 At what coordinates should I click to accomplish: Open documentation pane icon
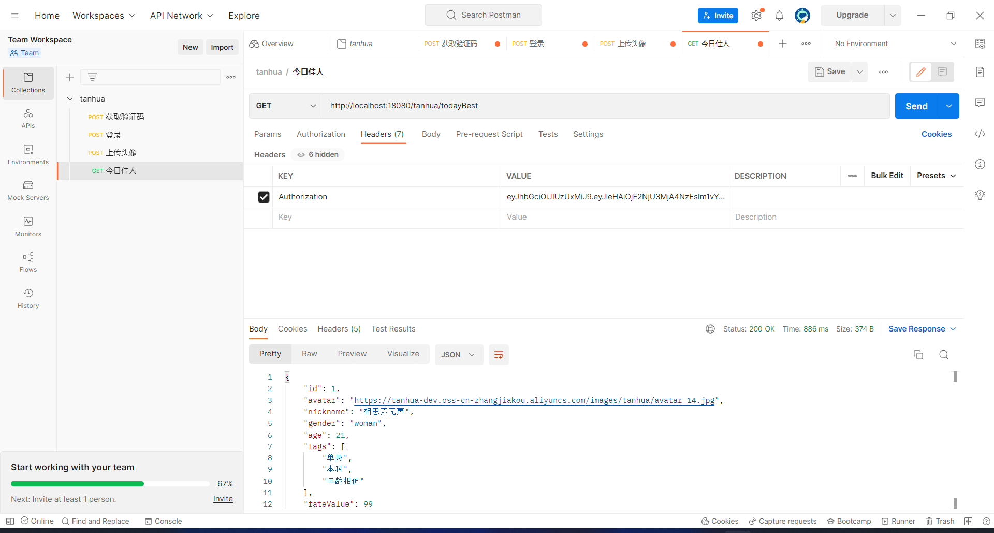[x=980, y=72]
